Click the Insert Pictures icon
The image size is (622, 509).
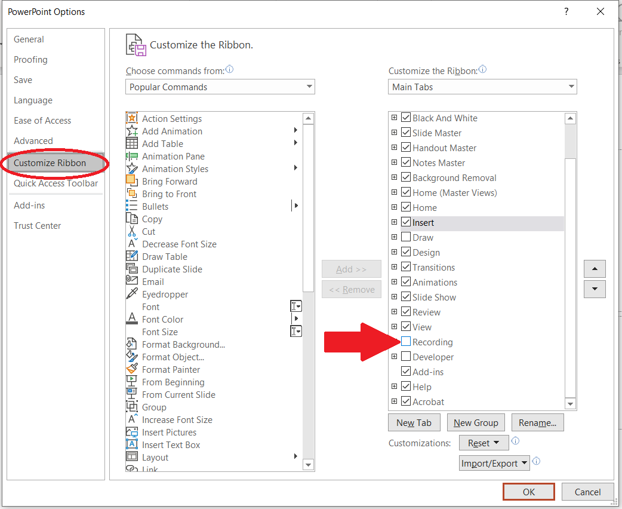[132, 431]
